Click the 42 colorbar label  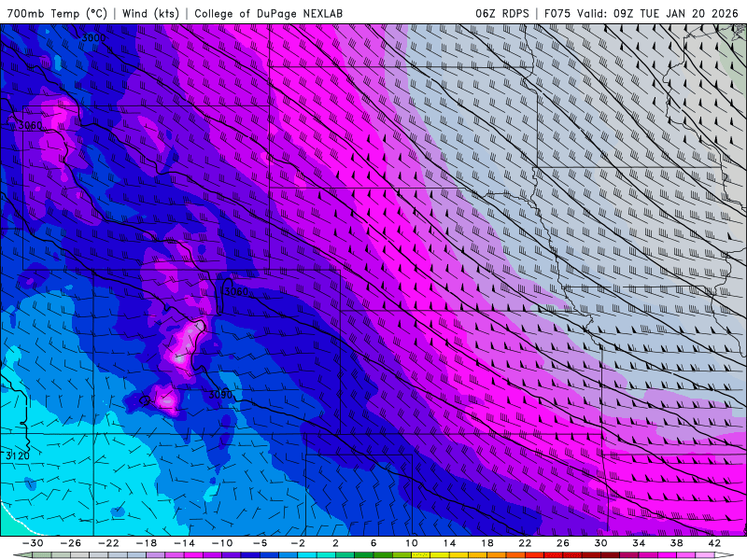(x=714, y=543)
